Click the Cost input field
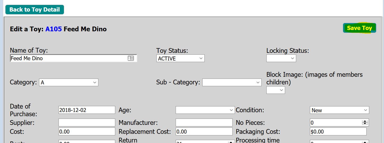This screenshot has height=143, width=384. (87, 131)
